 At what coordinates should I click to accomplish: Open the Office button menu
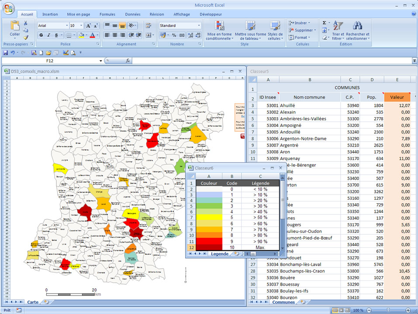coord(8,9)
